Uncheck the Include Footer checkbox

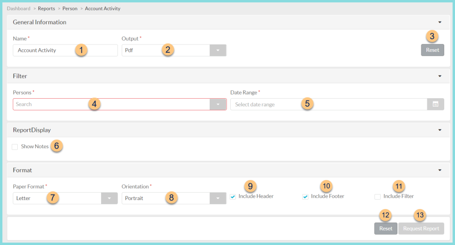pyautogui.click(x=305, y=196)
